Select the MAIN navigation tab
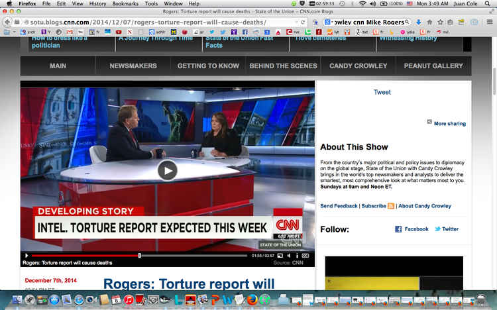 pyautogui.click(x=58, y=66)
